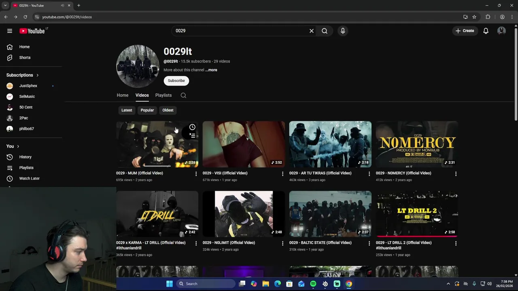This screenshot has width=518, height=291.
Task: Sort videos by Popular
Action: (x=147, y=110)
